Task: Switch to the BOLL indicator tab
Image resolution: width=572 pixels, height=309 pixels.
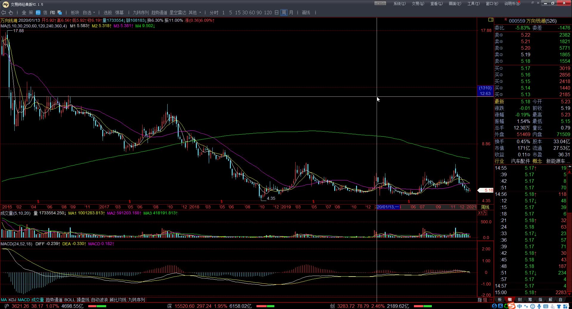Action: click(69, 300)
